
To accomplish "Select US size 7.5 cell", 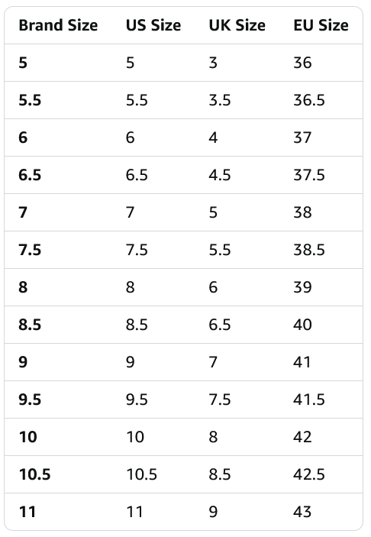I will (x=137, y=250).
